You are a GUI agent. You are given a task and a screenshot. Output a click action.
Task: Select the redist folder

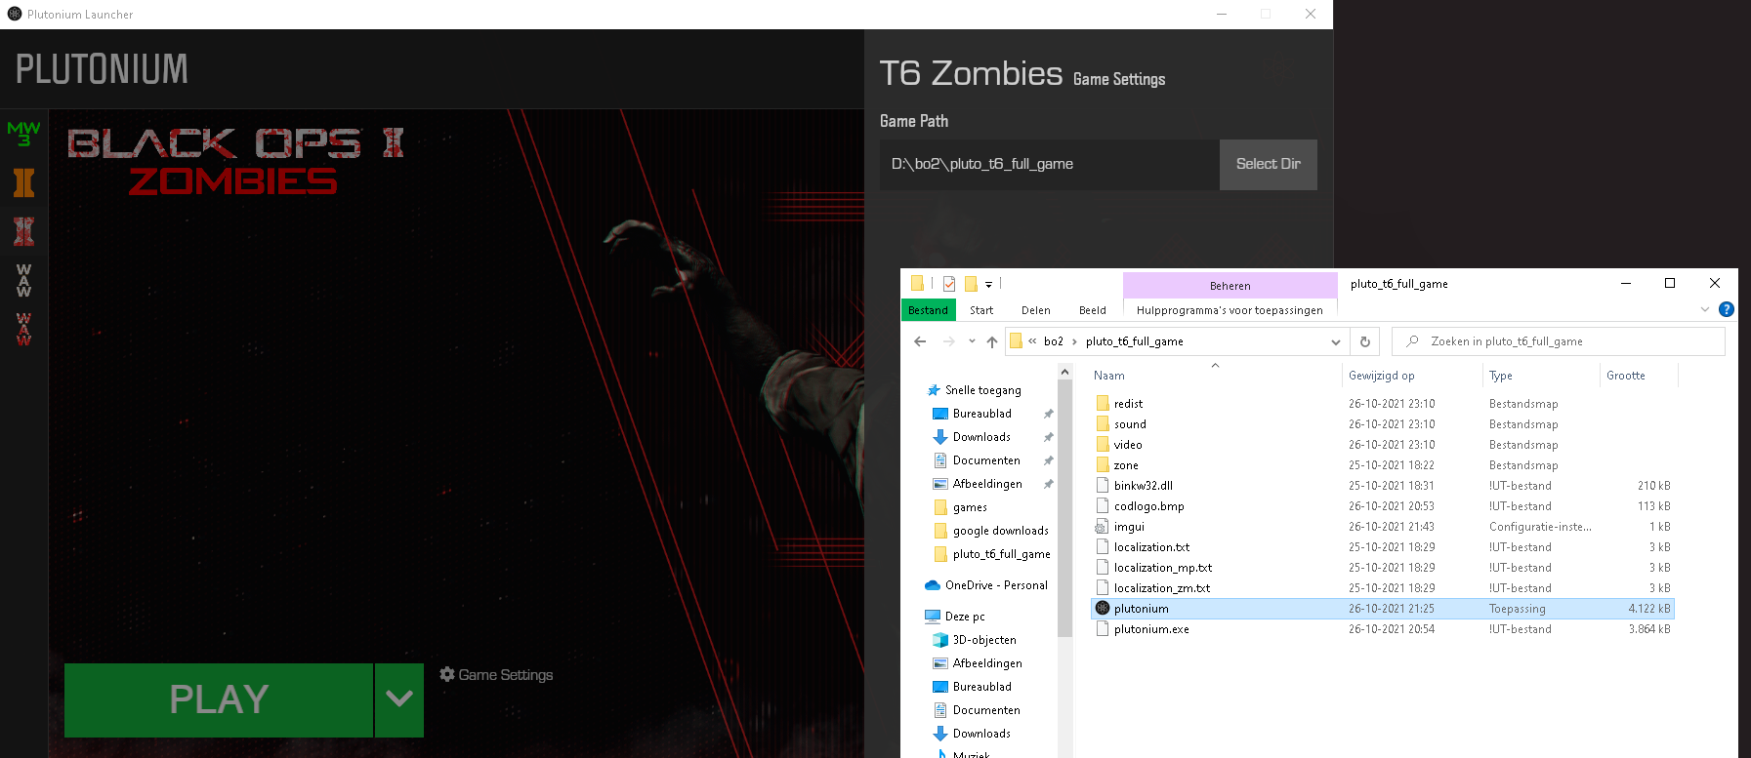point(1382,404)
